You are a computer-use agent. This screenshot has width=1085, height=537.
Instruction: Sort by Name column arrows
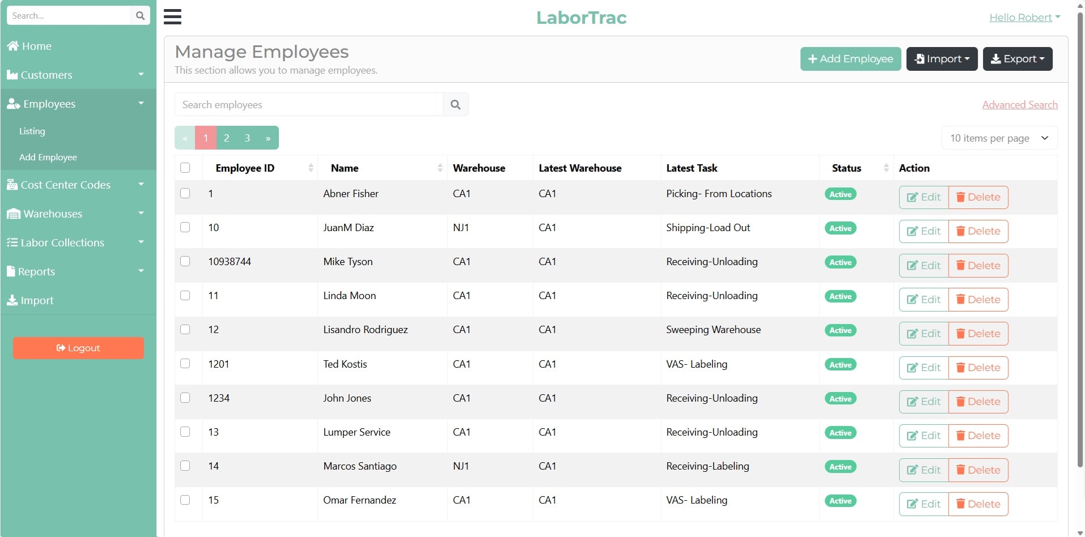click(440, 168)
